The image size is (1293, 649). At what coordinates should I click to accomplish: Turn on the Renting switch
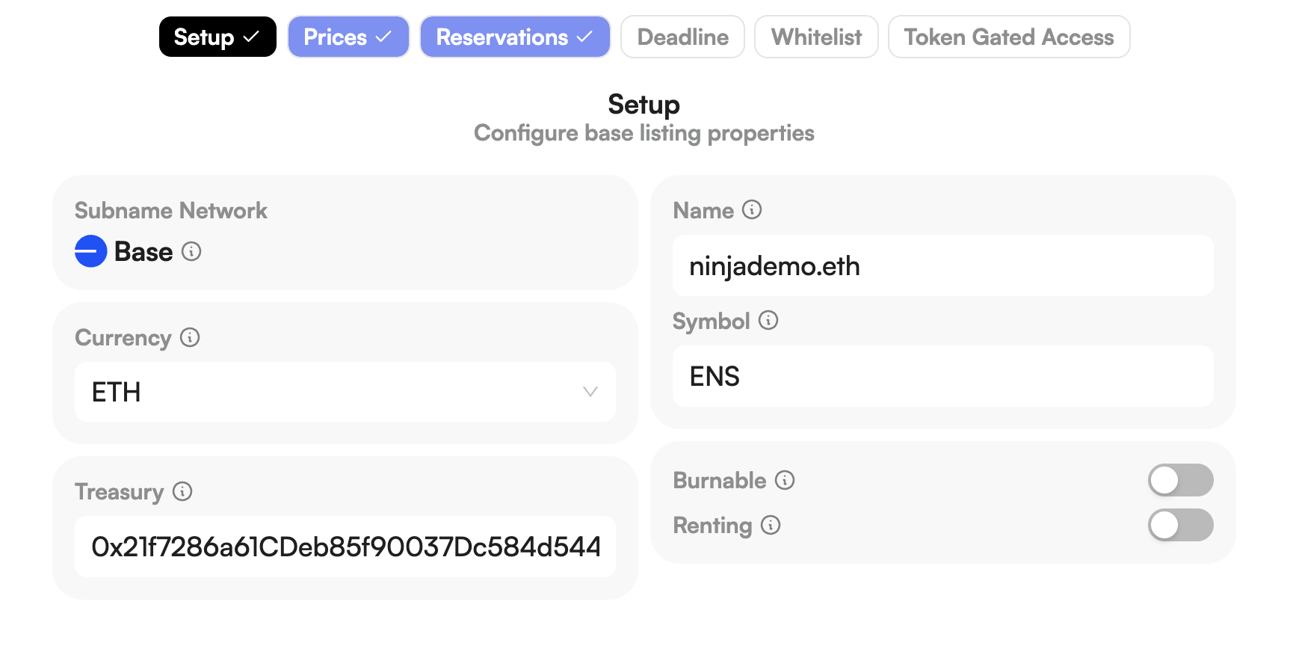[1180, 526]
